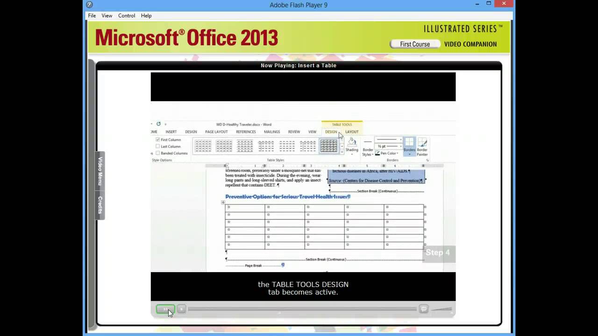Open the Credits side tab
Image resolution: width=598 pixels, height=336 pixels.
[x=100, y=205]
